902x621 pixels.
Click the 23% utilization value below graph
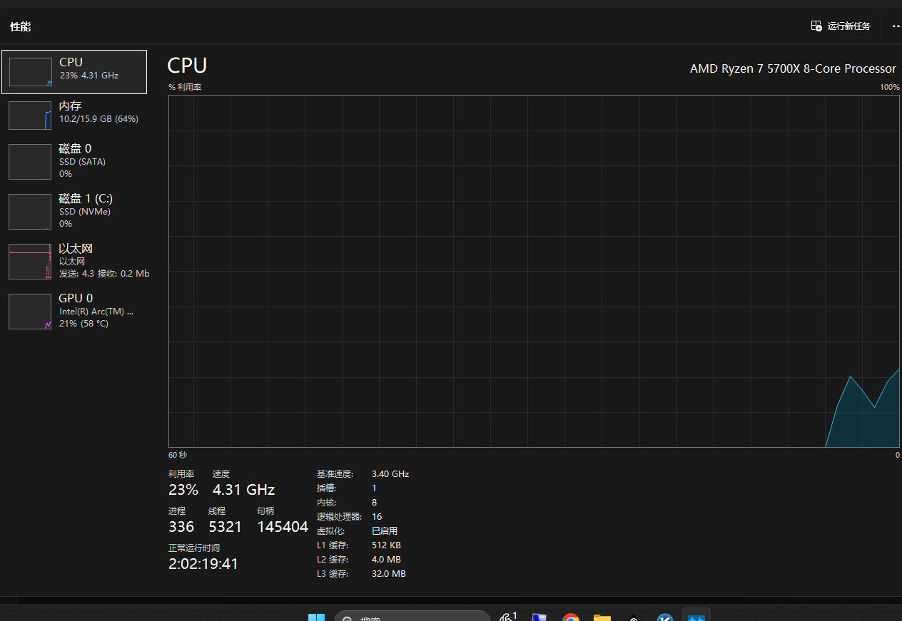point(183,489)
